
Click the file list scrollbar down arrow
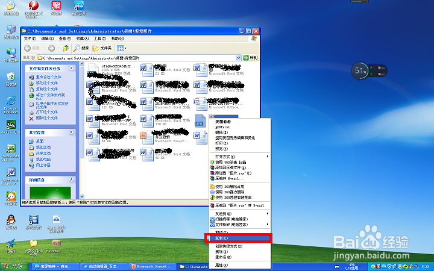[82, 196]
